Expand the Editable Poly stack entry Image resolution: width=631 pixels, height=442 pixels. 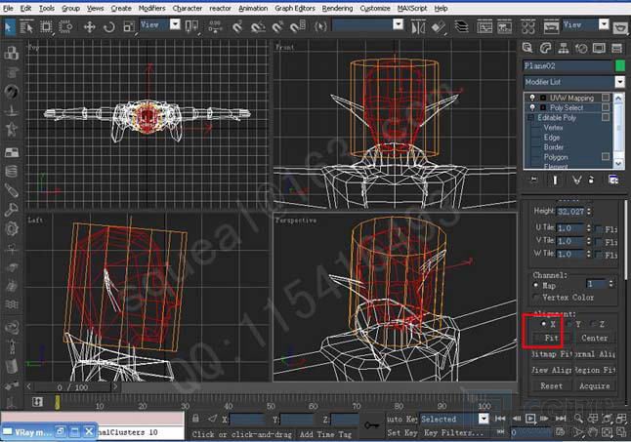530,117
